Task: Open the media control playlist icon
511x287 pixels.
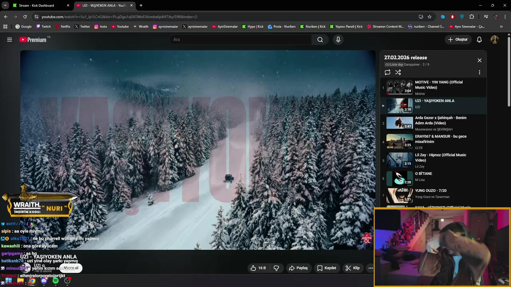Action: [x=486, y=17]
